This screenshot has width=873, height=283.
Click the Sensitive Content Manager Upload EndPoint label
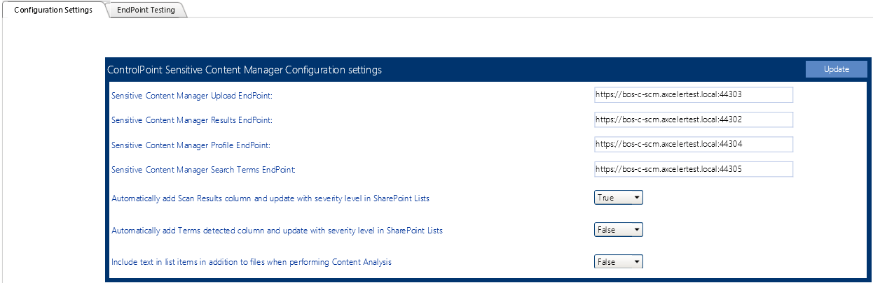tap(191, 95)
